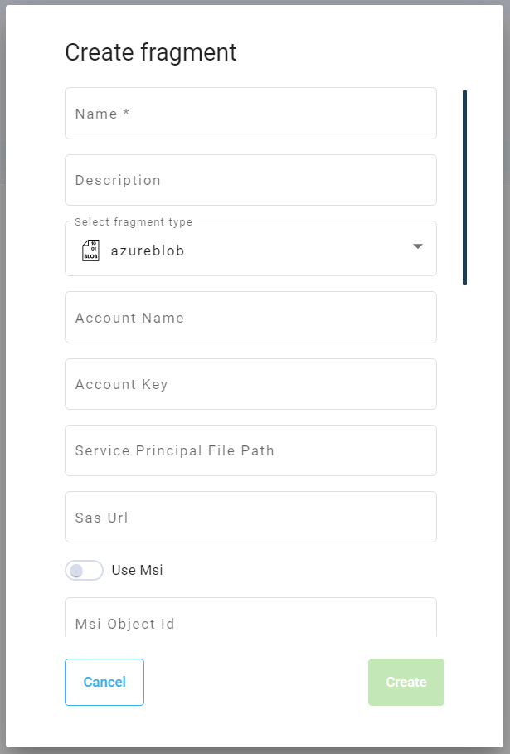This screenshot has height=754, width=510.
Task: Click the Use Msi label text
Action: click(x=137, y=571)
